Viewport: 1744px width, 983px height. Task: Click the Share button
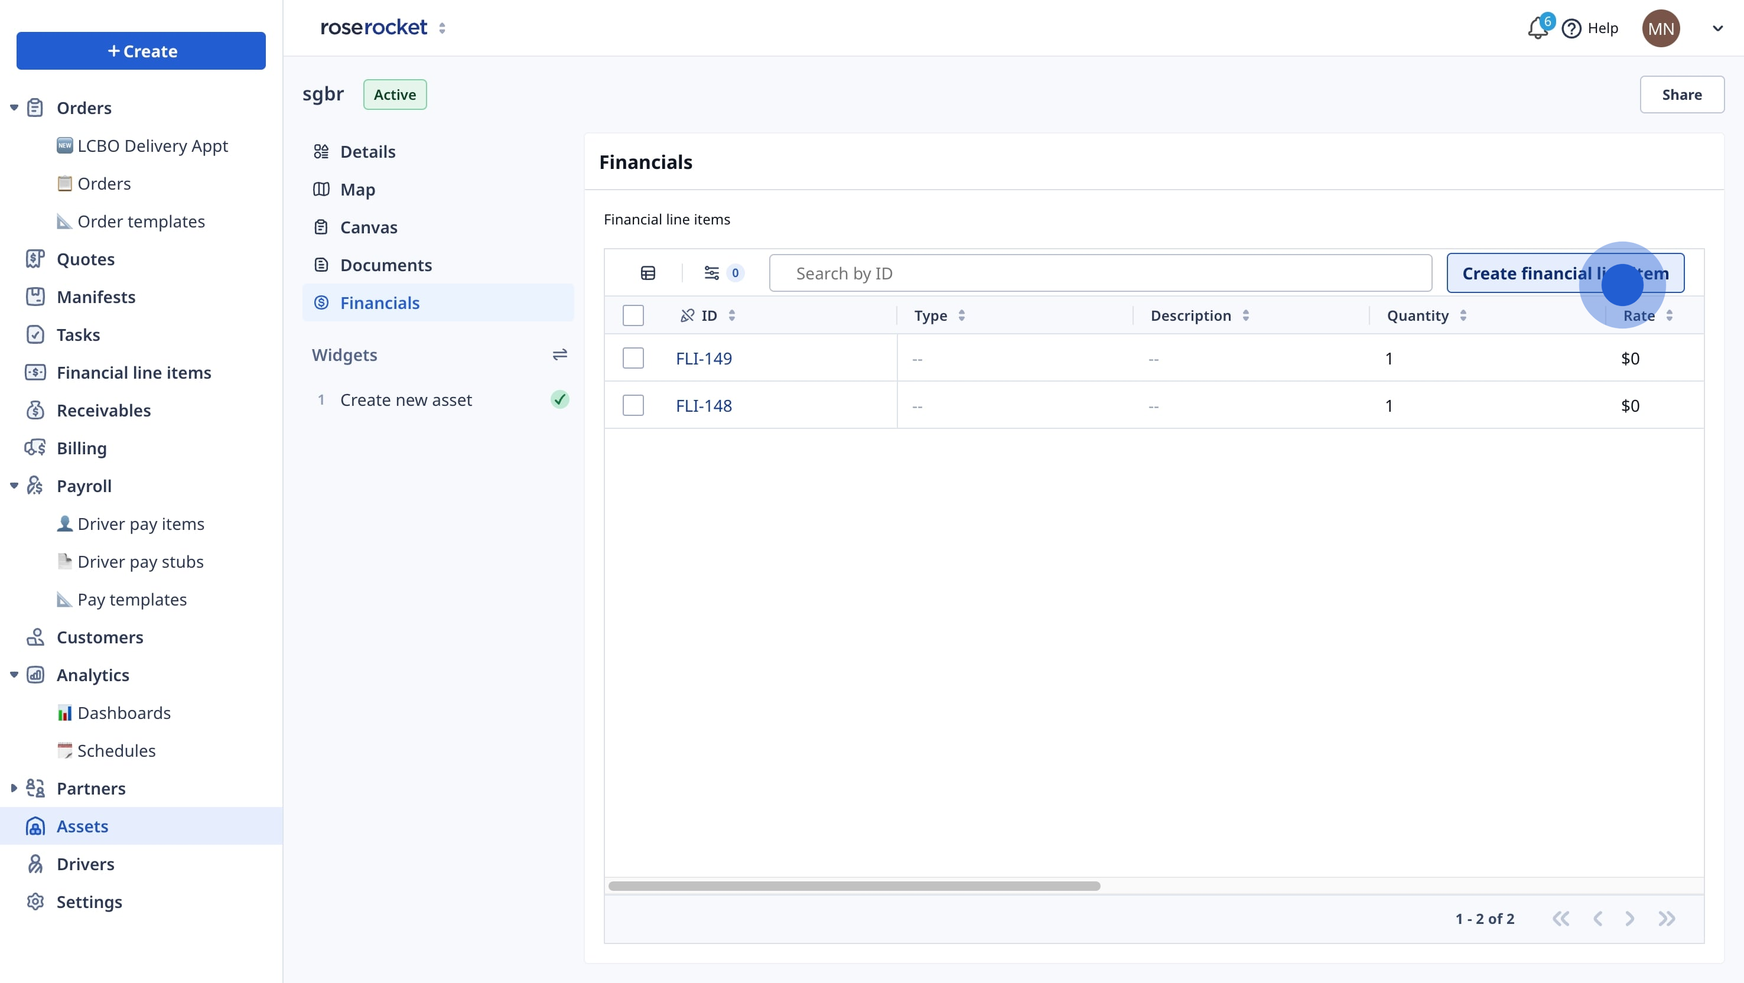(x=1683, y=94)
